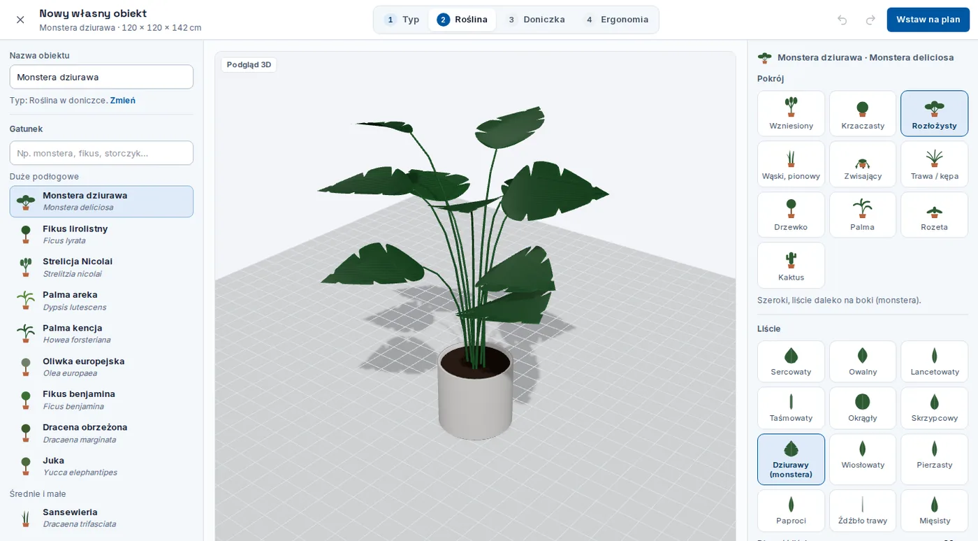
Task: Choose the Krzaczasty growth habit
Action: point(863,113)
